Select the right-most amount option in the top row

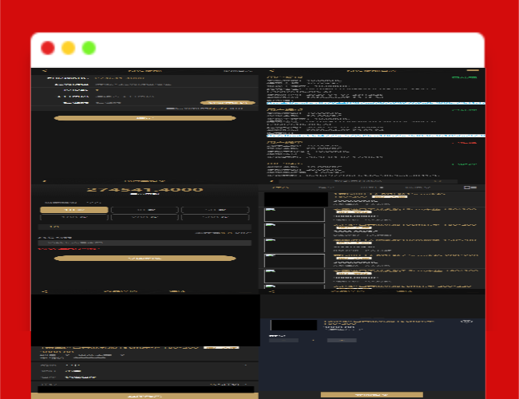(x=215, y=210)
